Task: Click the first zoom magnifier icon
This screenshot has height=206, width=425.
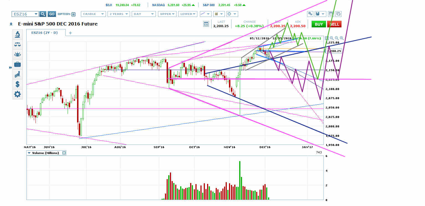Action: 332,38
